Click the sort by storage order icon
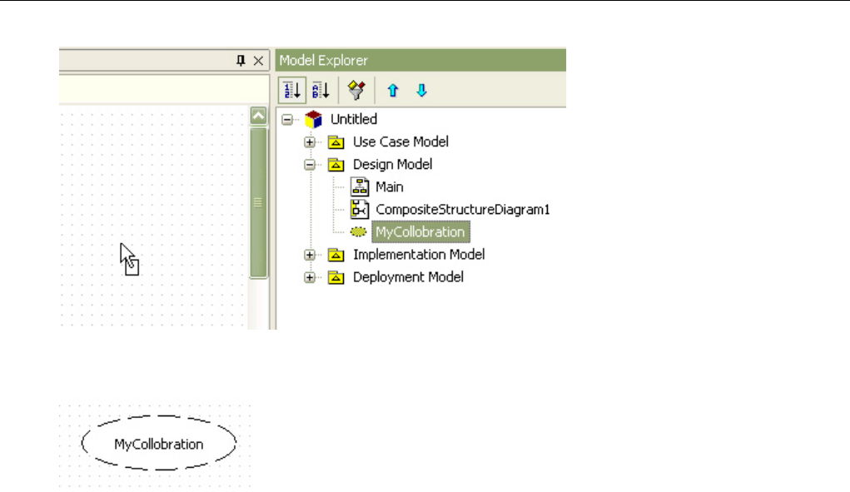Screen dimensions: 850x492 pos(291,90)
